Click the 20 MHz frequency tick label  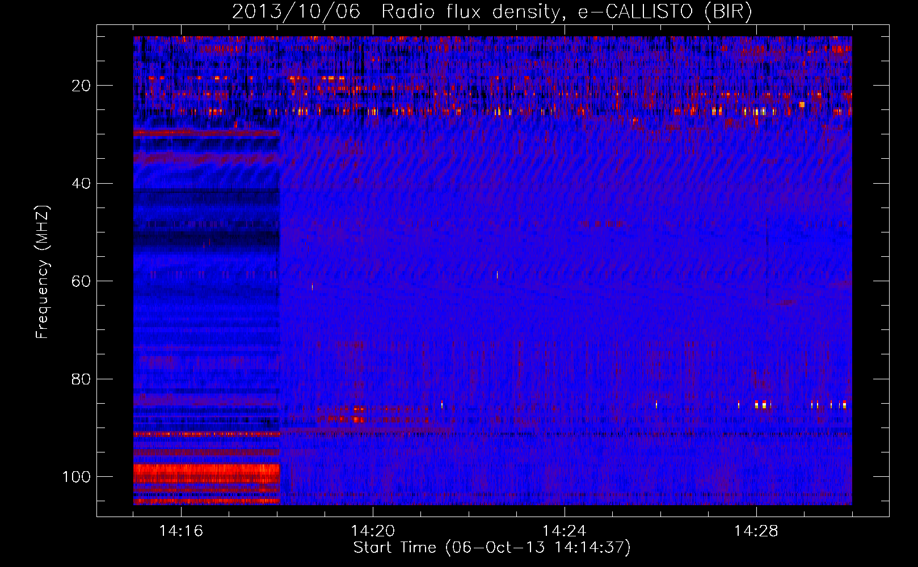[x=81, y=86]
